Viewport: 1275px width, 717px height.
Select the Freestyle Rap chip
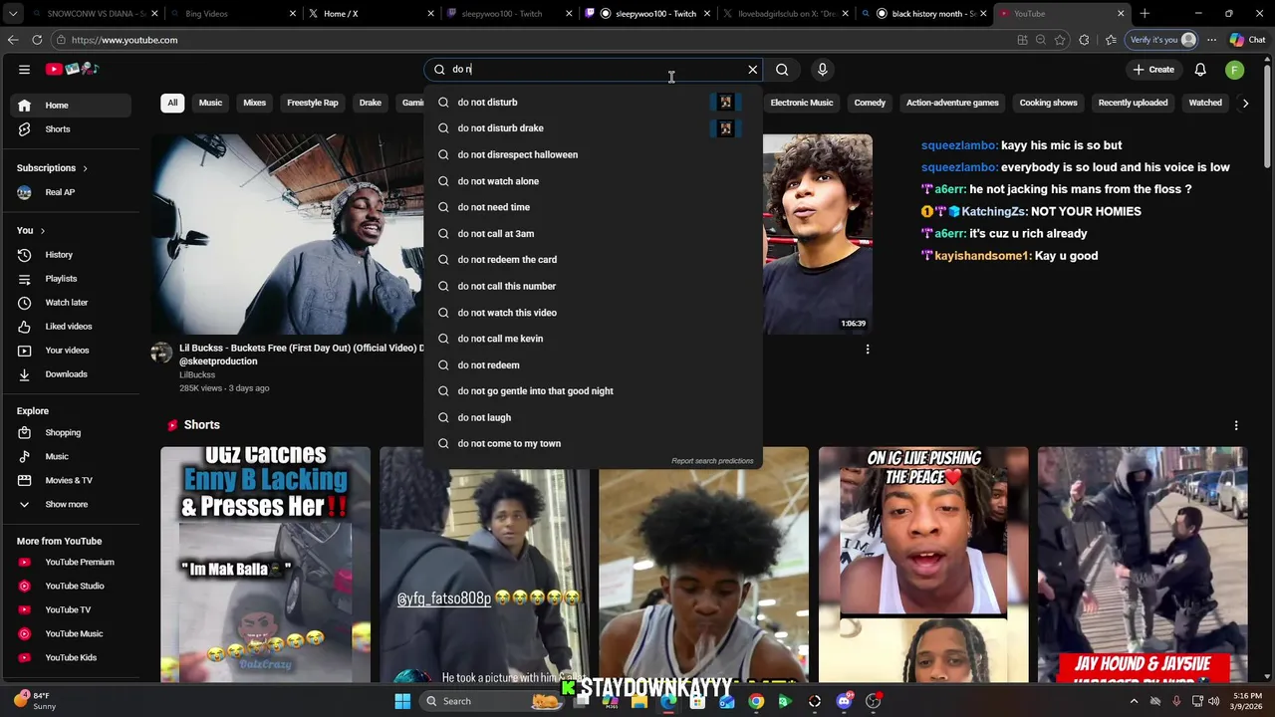click(x=313, y=103)
